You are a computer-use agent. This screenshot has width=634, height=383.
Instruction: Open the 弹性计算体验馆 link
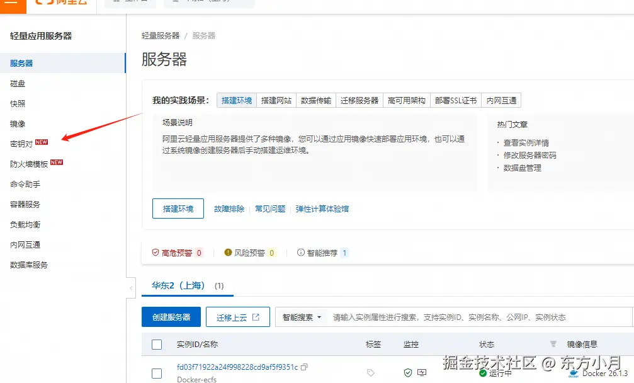[322, 209]
